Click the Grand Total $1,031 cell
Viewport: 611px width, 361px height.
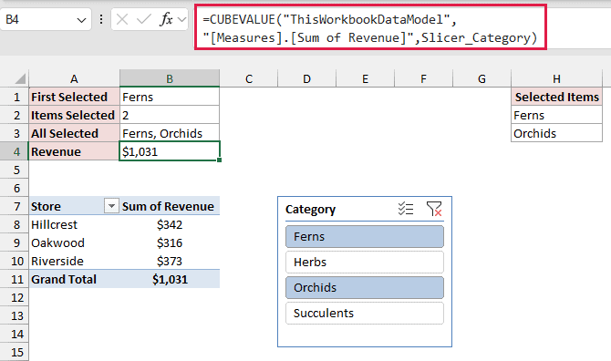[170, 279]
